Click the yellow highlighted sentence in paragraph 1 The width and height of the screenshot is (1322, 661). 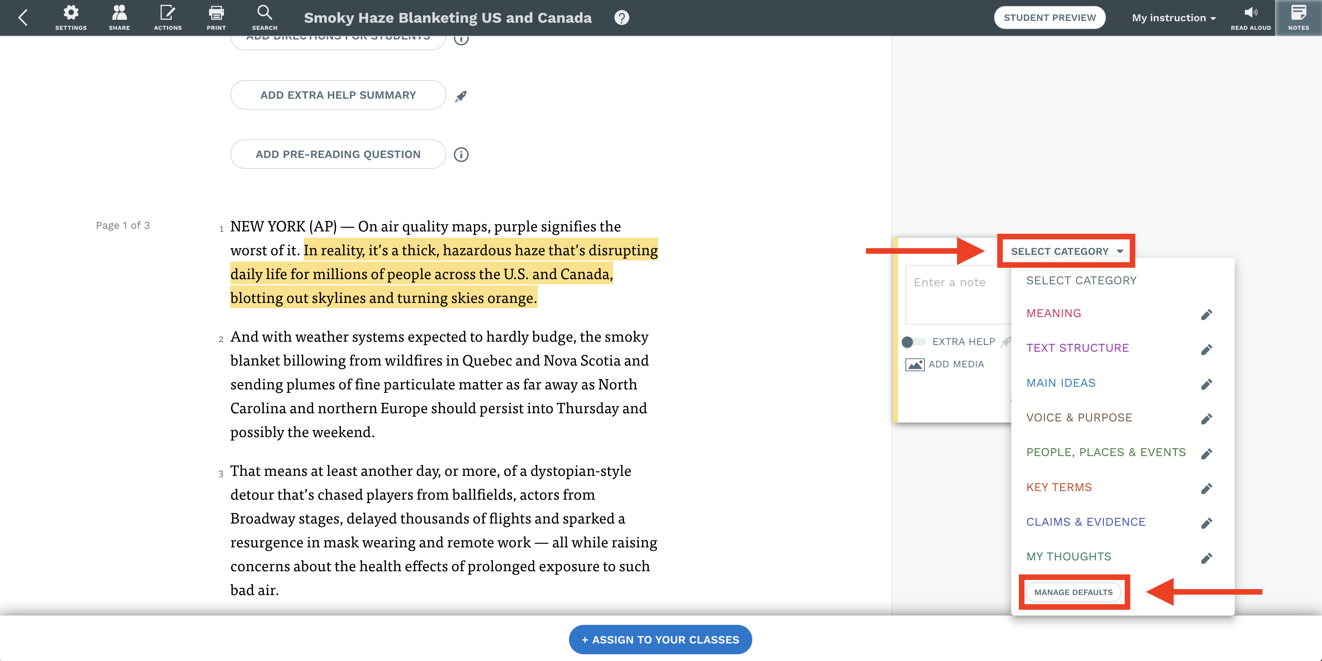(444, 274)
